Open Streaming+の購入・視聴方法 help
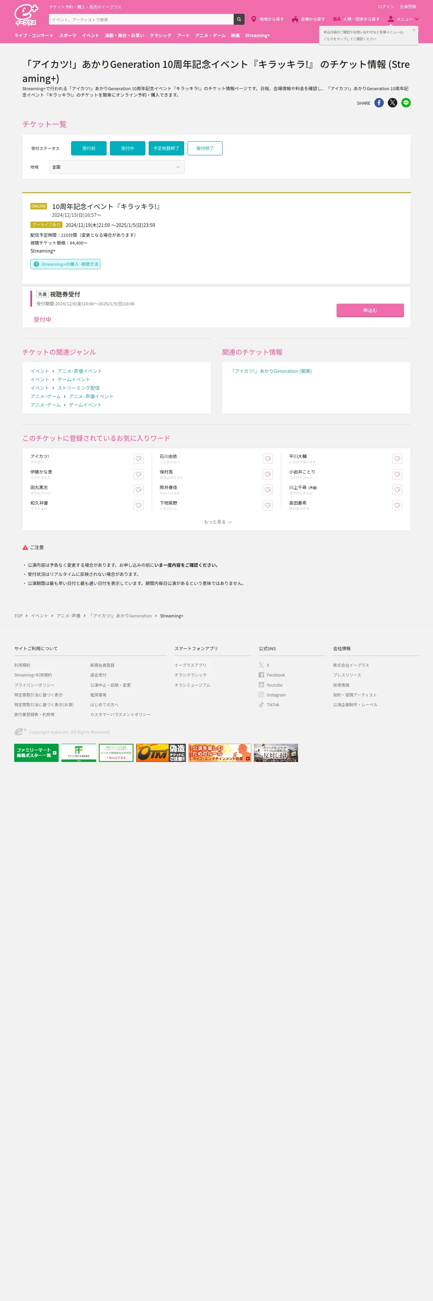 (x=65, y=264)
